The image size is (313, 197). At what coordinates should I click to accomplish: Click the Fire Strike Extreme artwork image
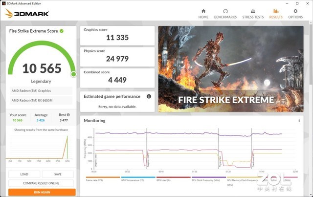[x=231, y=69]
